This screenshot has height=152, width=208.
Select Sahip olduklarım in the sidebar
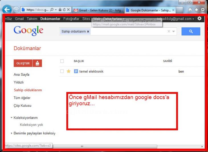(x=28, y=90)
